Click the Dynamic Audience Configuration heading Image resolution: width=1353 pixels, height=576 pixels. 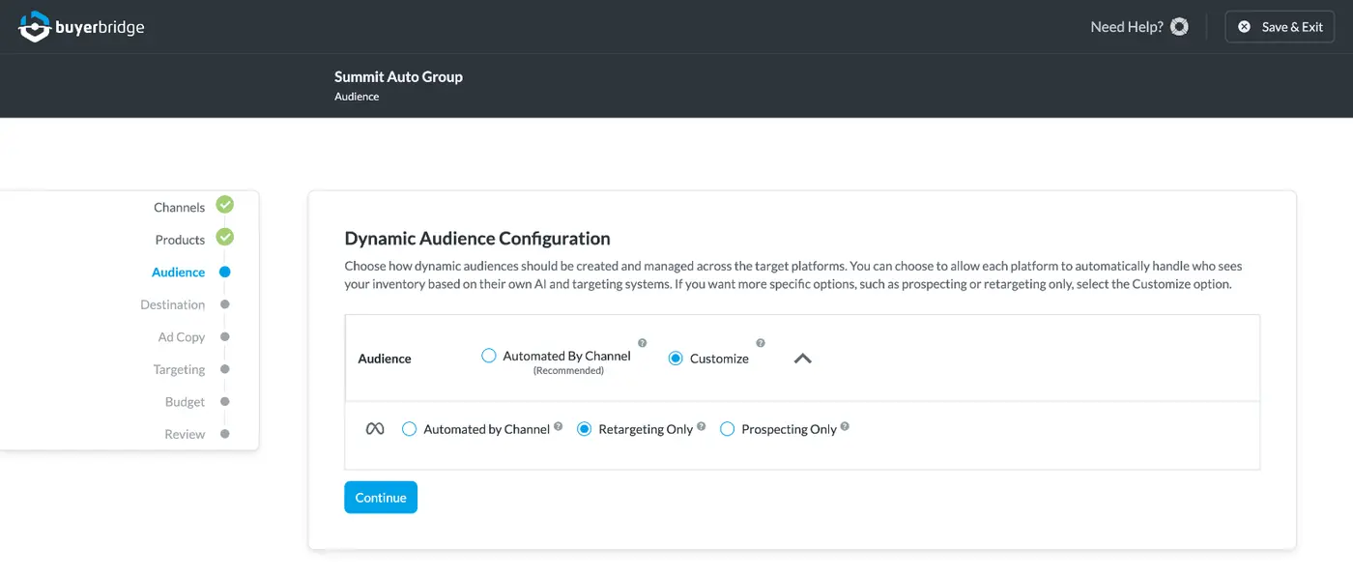click(x=477, y=238)
